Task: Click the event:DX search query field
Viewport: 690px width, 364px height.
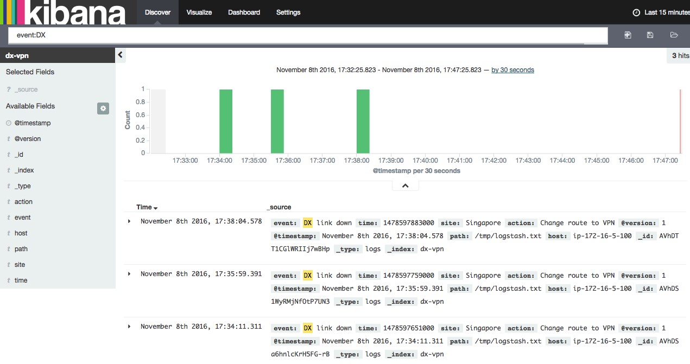Action: pos(307,35)
